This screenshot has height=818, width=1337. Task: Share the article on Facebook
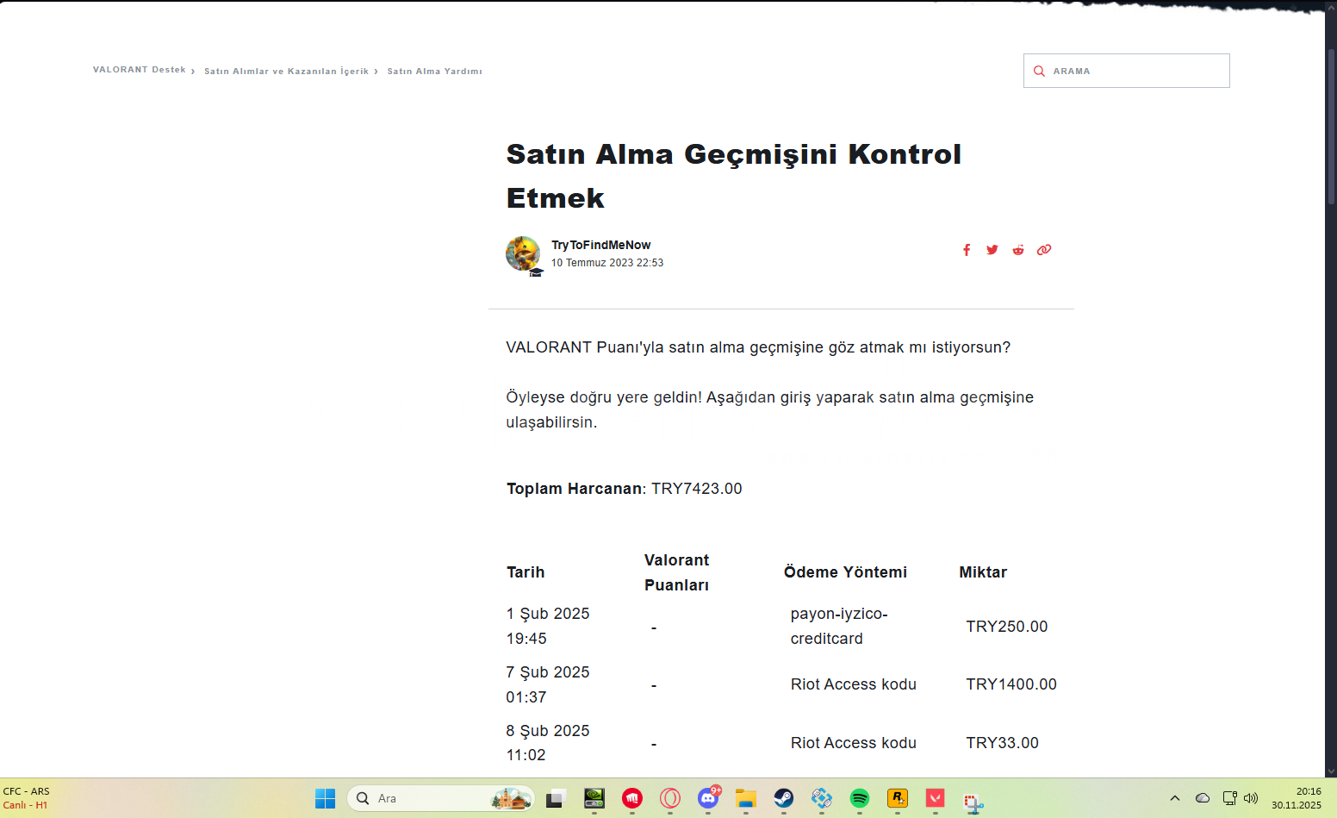coord(967,250)
